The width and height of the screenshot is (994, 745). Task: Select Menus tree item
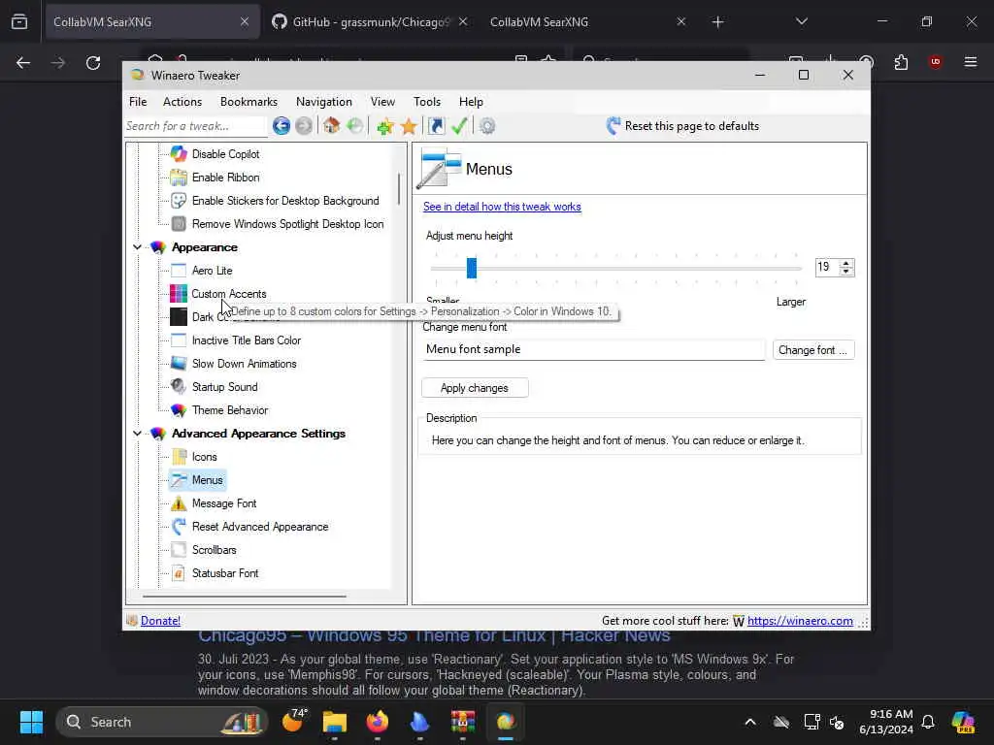(208, 480)
